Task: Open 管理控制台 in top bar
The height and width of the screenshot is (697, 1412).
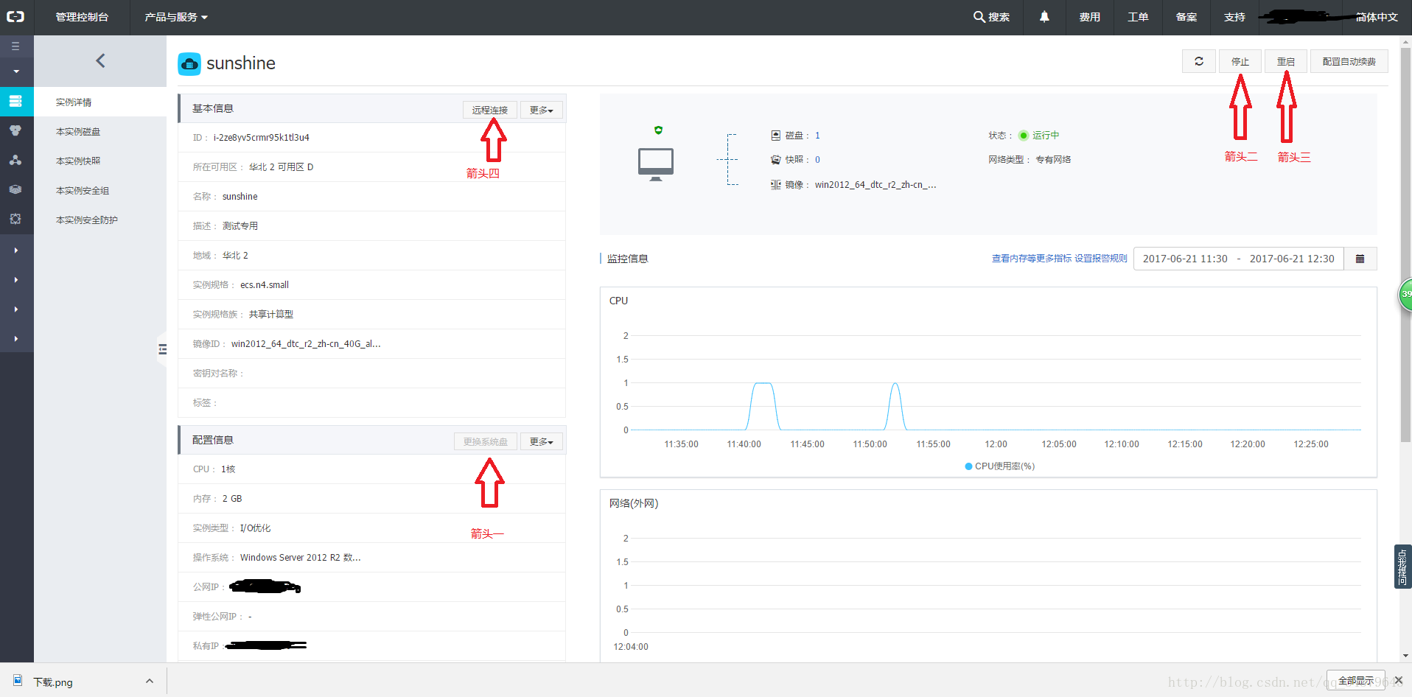Action: click(82, 17)
